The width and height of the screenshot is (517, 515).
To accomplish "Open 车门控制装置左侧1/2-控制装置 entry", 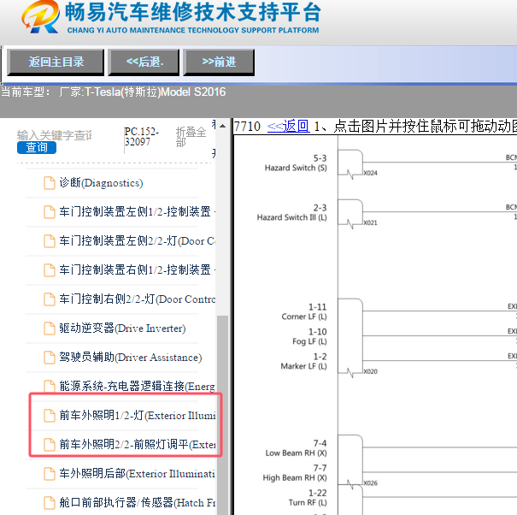I will point(137,212).
